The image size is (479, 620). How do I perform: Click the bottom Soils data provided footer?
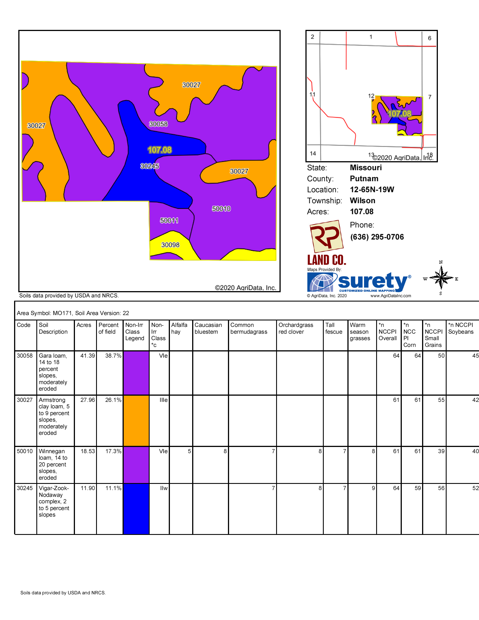click(63, 593)
